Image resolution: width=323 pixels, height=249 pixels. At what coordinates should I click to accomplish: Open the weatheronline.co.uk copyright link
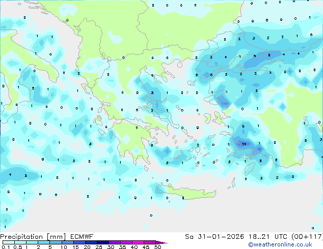point(280,245)
